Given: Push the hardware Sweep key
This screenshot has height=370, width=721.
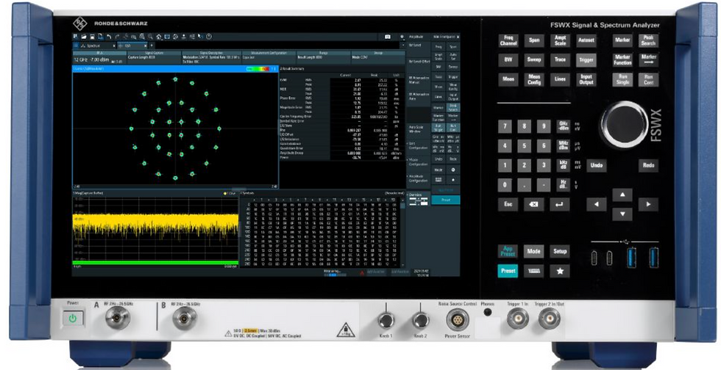Looking at the screenshot, I should (534, 59).
